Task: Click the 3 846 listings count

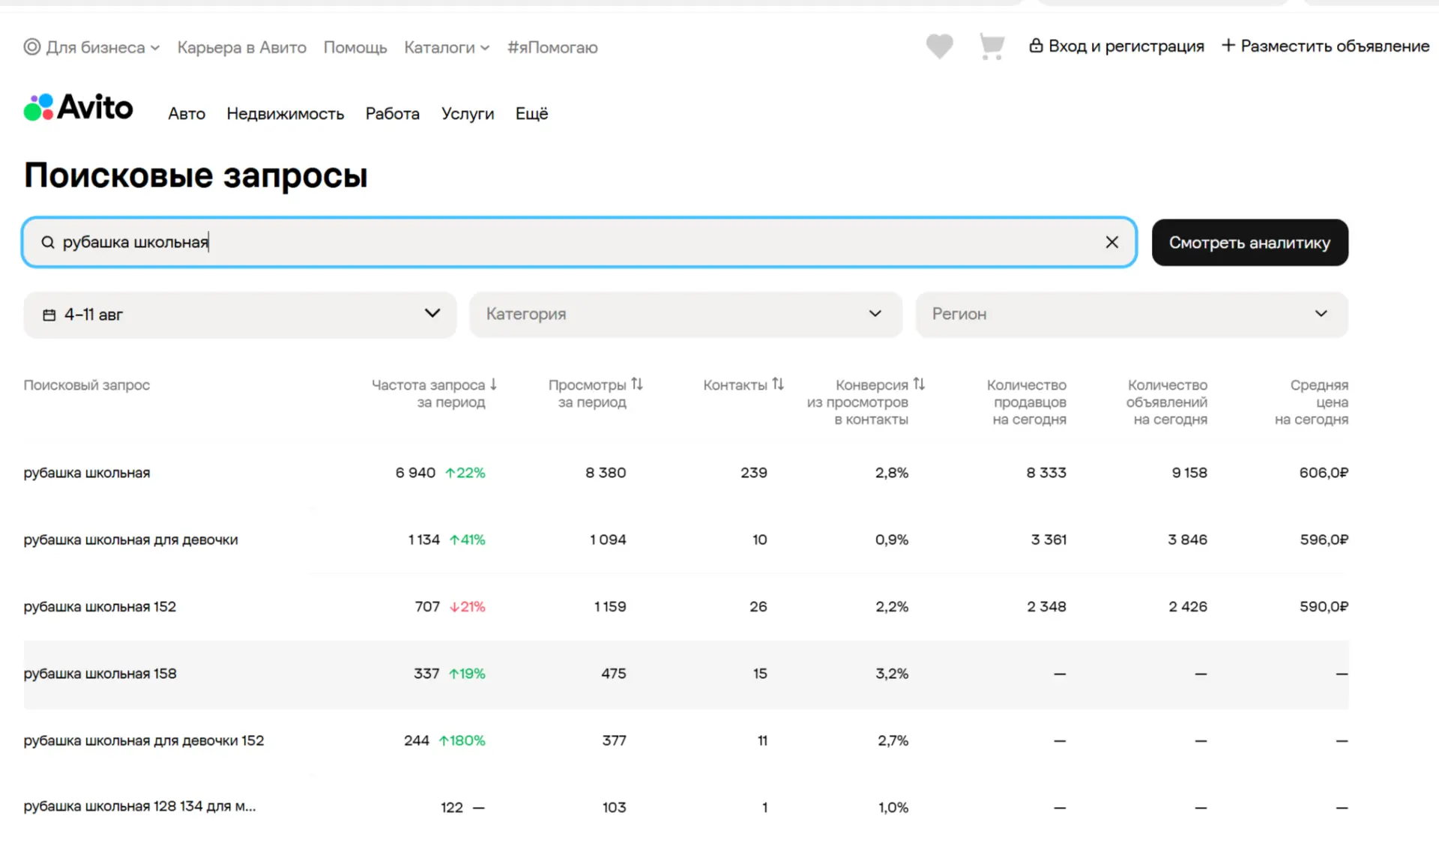Action: [1187, 540]
